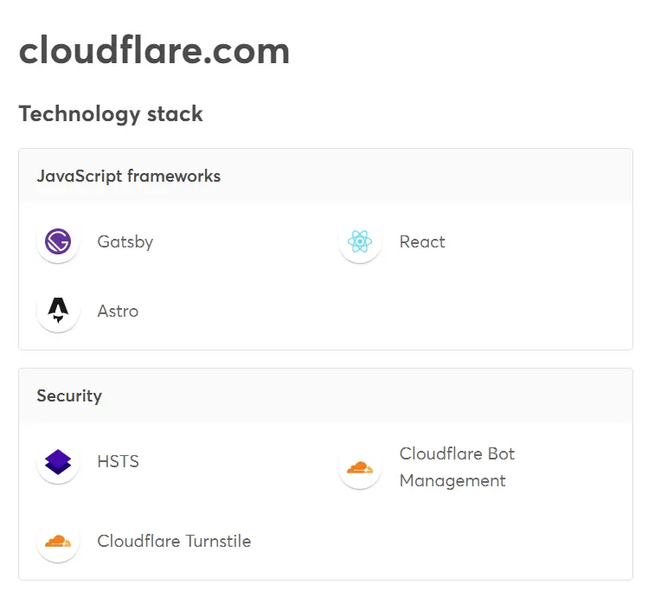Image resolution: width=648 pixels, height=591 pixels.
Task: Click the word stack in Technology stack
Action: point(175,113)
